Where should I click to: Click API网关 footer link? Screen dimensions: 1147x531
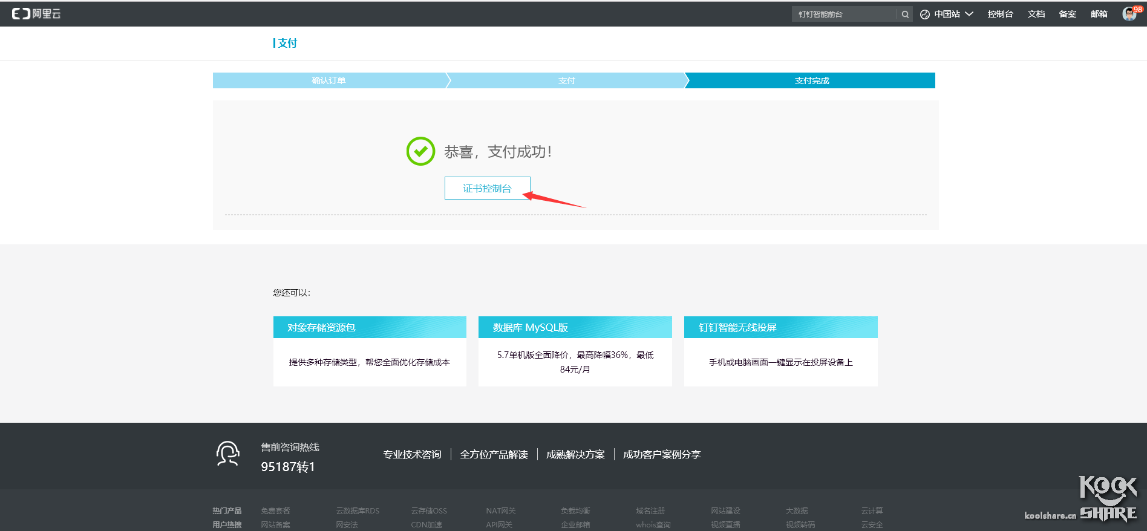click(499, 525)
